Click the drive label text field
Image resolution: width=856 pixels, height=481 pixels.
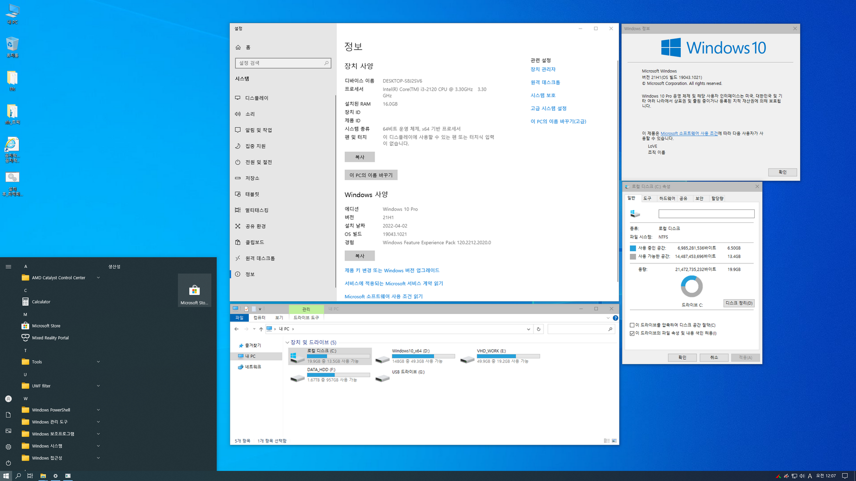(x=706, y=214)
